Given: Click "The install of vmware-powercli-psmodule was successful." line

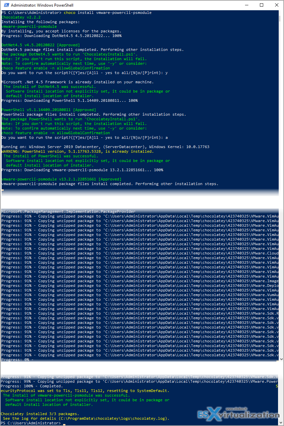Looking at the screenshot, I should click(66, 395).
